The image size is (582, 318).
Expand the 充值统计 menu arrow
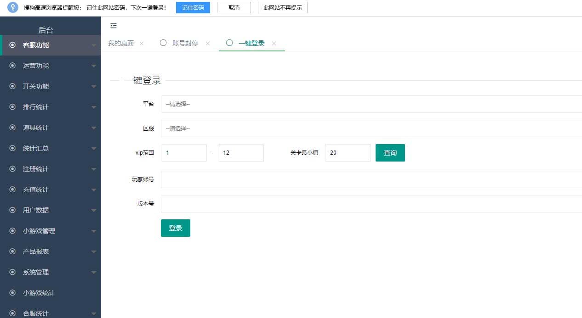tap(94, 190)
